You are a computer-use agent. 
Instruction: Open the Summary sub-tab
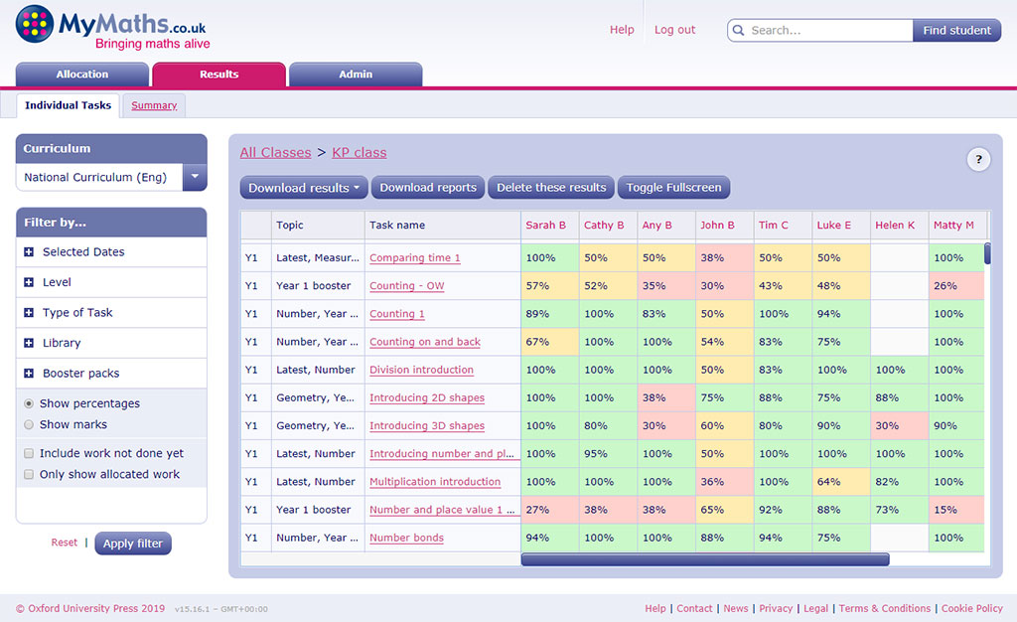click(x=154, y=105)
